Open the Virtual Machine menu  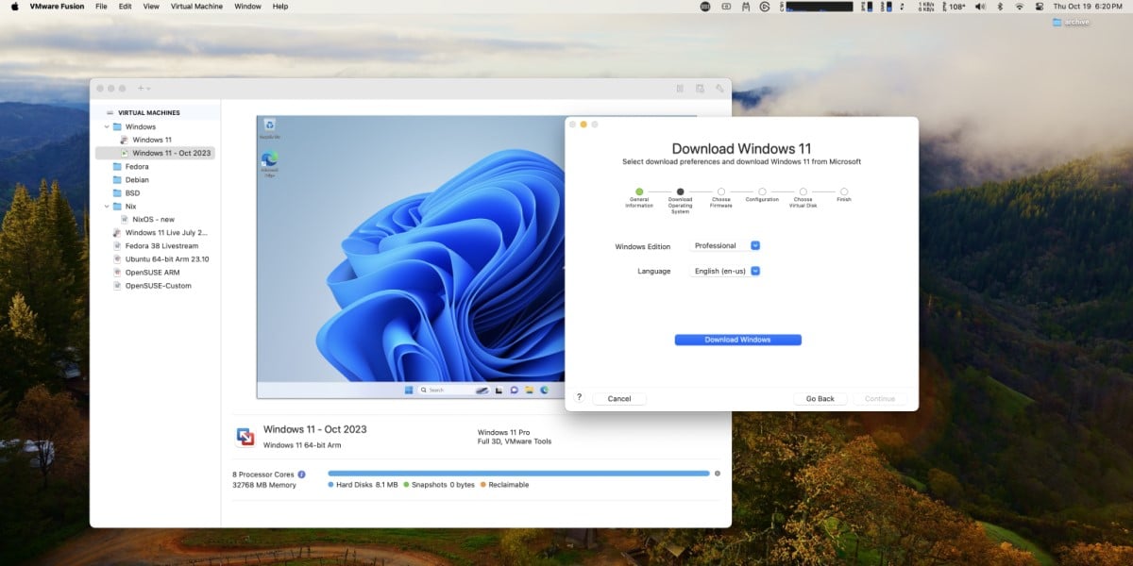(196, 6)
